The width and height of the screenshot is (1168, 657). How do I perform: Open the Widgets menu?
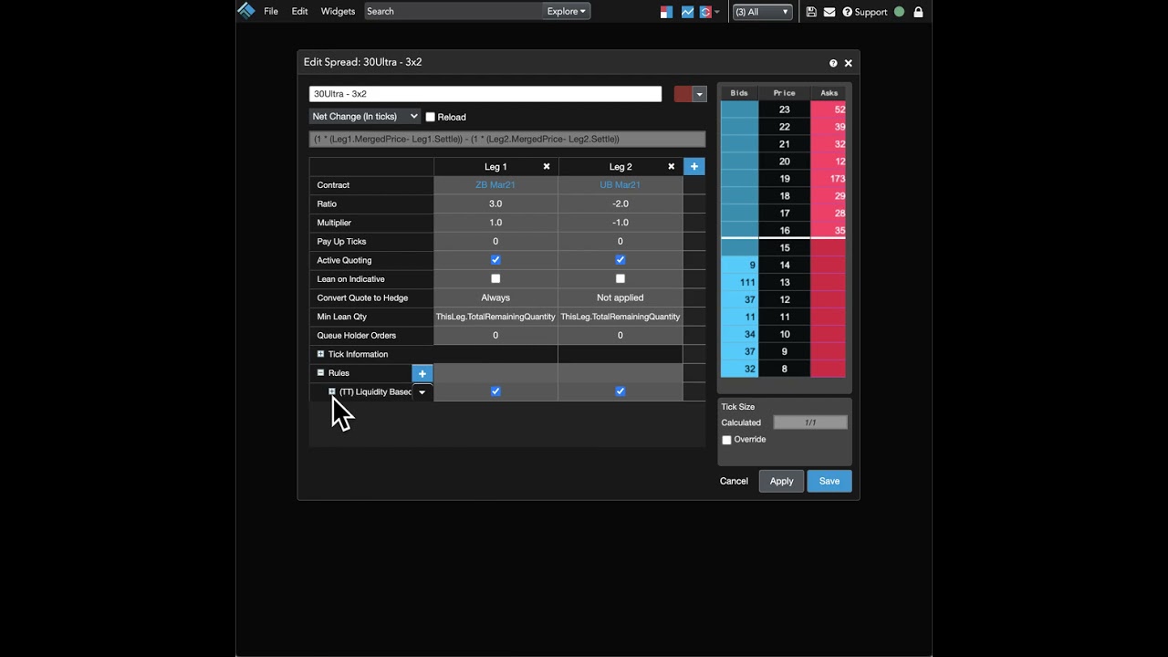tap(338, 12)
